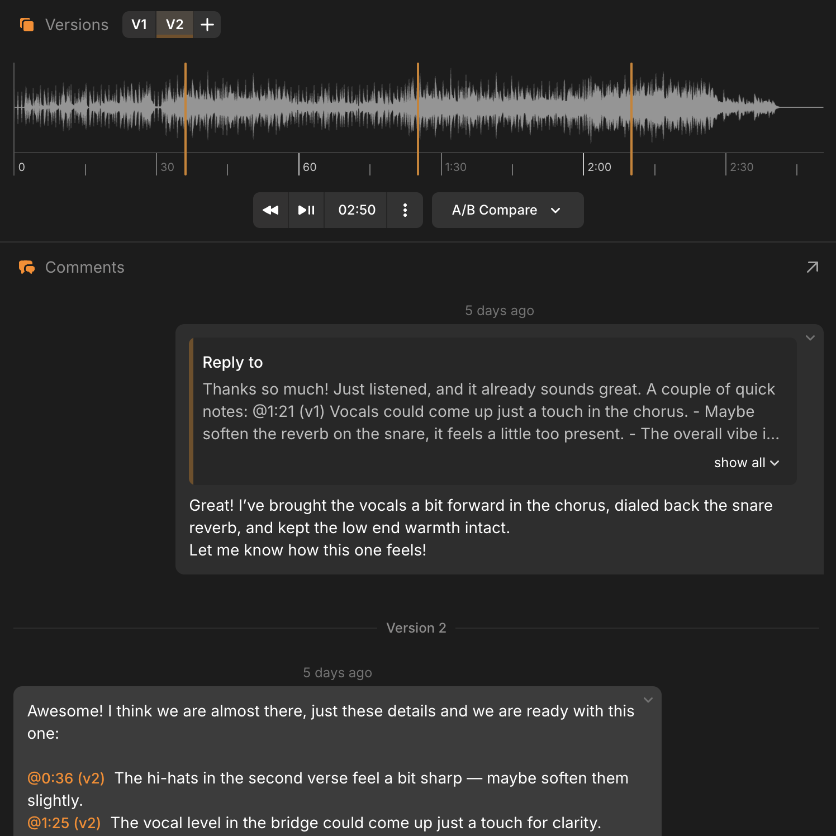This screenshot has width=836, height=836.
Task: Open chevron menu on the reply comment
Action: tap(810, 338)
